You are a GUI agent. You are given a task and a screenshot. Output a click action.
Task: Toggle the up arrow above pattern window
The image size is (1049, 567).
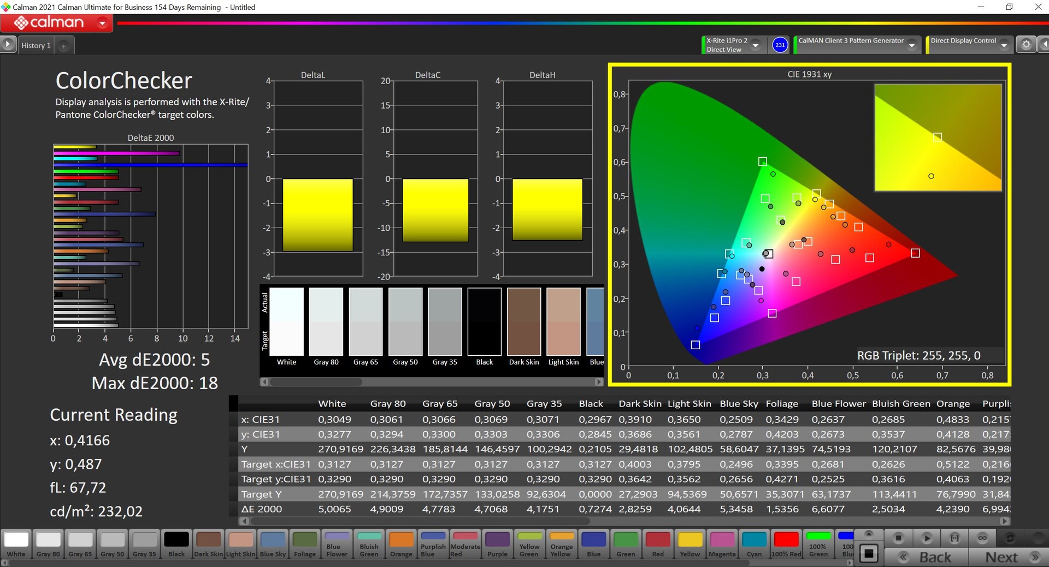[869, 534]
